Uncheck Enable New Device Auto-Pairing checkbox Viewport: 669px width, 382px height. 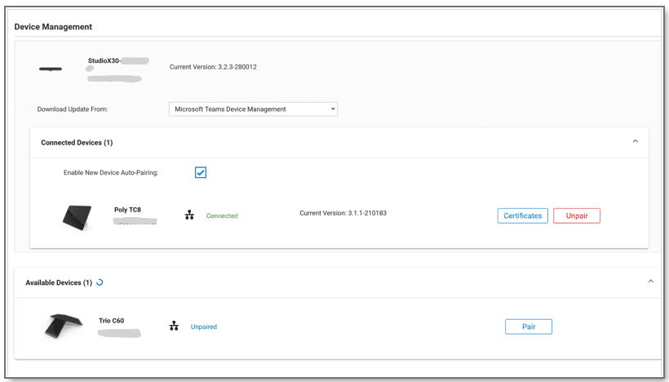[201, 172]
